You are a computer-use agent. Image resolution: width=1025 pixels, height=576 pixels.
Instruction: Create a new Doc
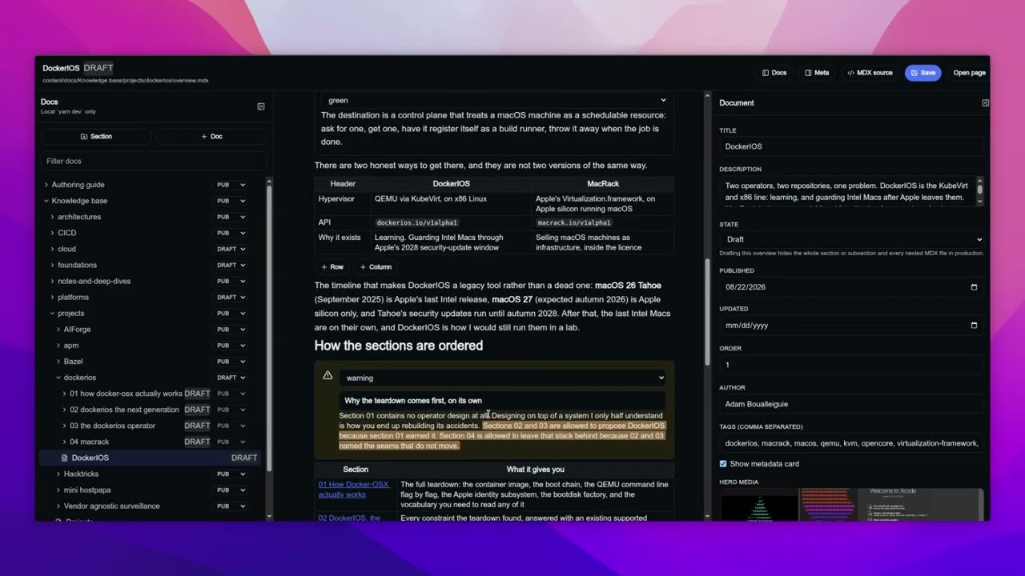click(x=211, y=137)
